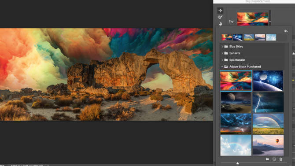Choose the moon over dark beach sky
Image resolution: width=295 pixels, height=166 pixels.
click(x=236, y=102)
